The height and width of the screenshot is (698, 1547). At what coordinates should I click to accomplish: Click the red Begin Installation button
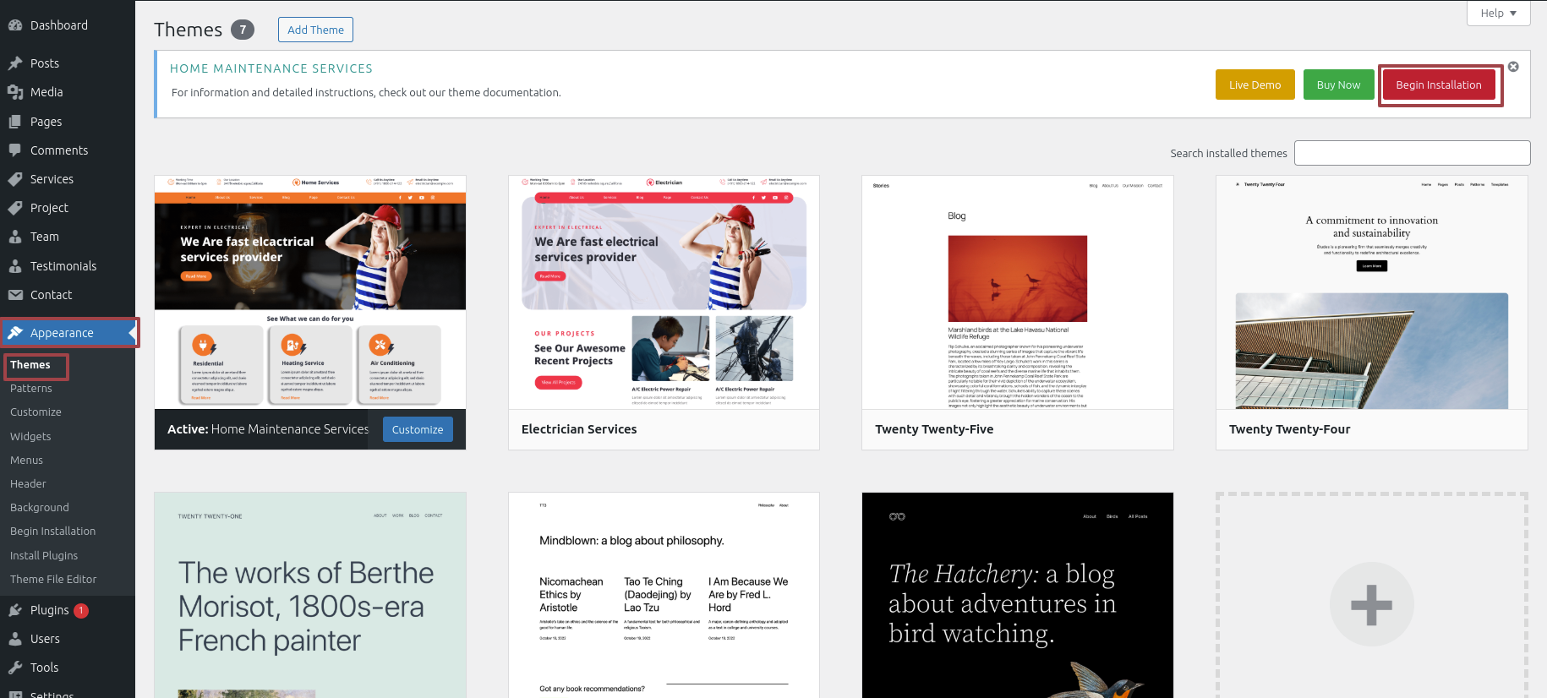point(1438,85)
